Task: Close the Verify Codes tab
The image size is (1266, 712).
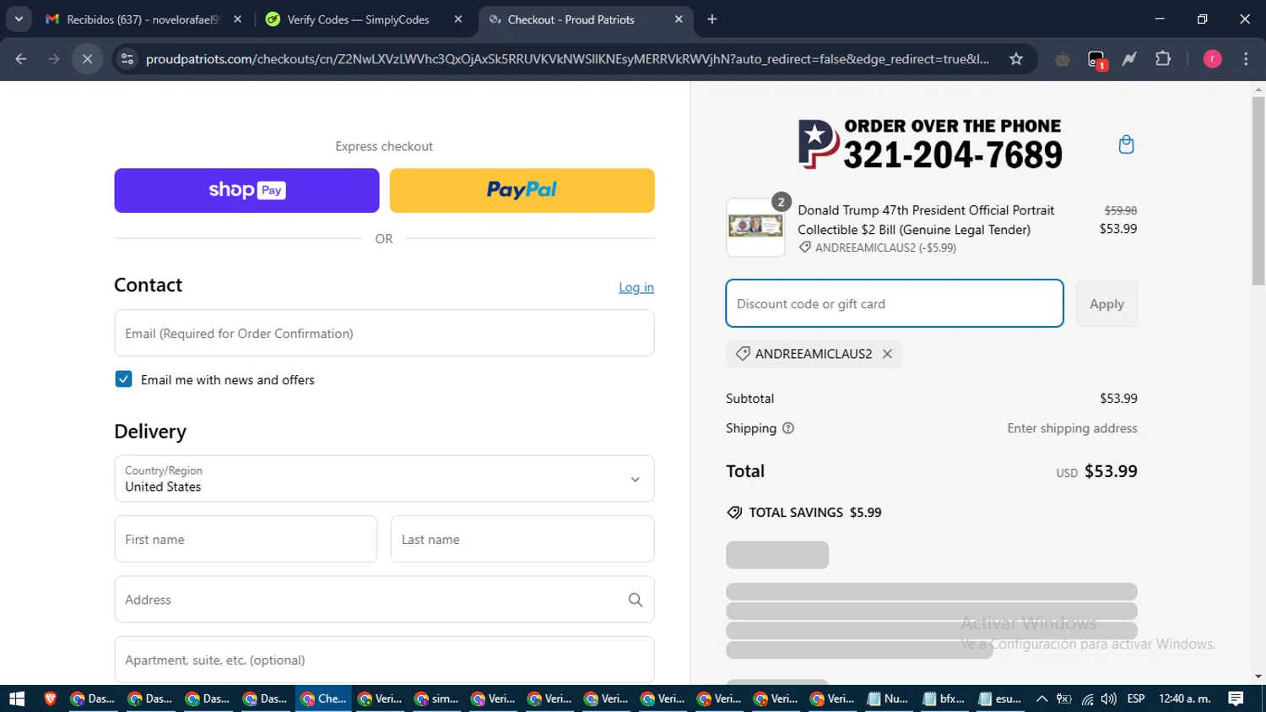Action: (458, 19)
